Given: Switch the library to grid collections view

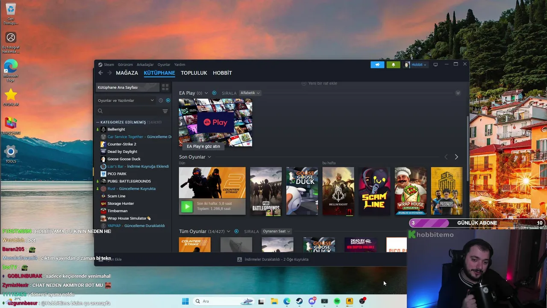Looking at the screenshot, I should click(x=165, y=87).
